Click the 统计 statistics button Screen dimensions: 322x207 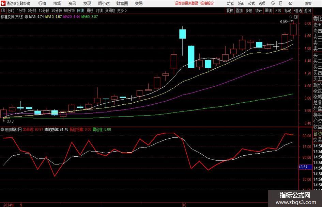click(x=258, y=11)
